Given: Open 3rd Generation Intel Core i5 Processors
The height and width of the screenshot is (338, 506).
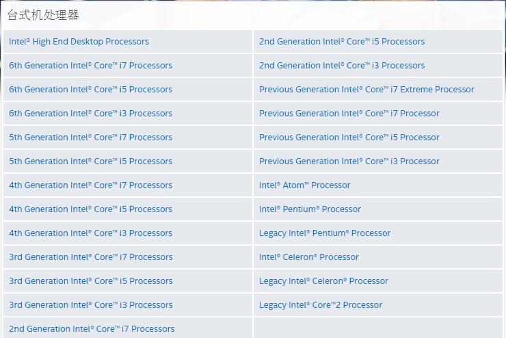Looking at the screenshot, I should pyautogui.click(x=91, y=281).
